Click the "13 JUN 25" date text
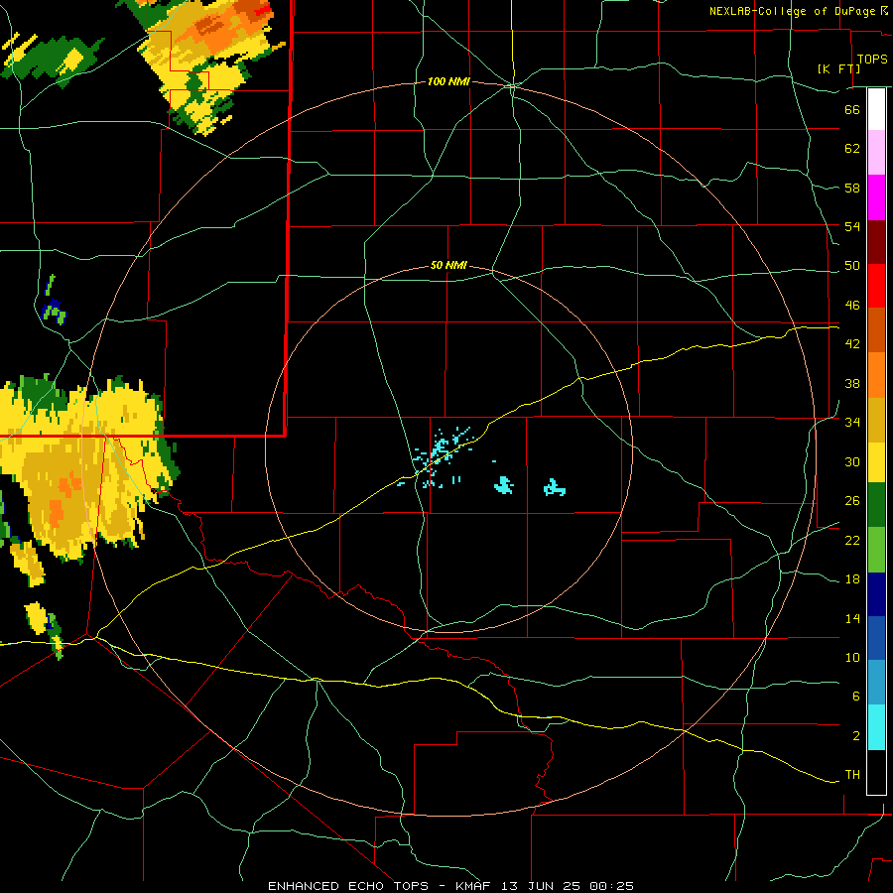893x893 pixels. tap(543, 886)
